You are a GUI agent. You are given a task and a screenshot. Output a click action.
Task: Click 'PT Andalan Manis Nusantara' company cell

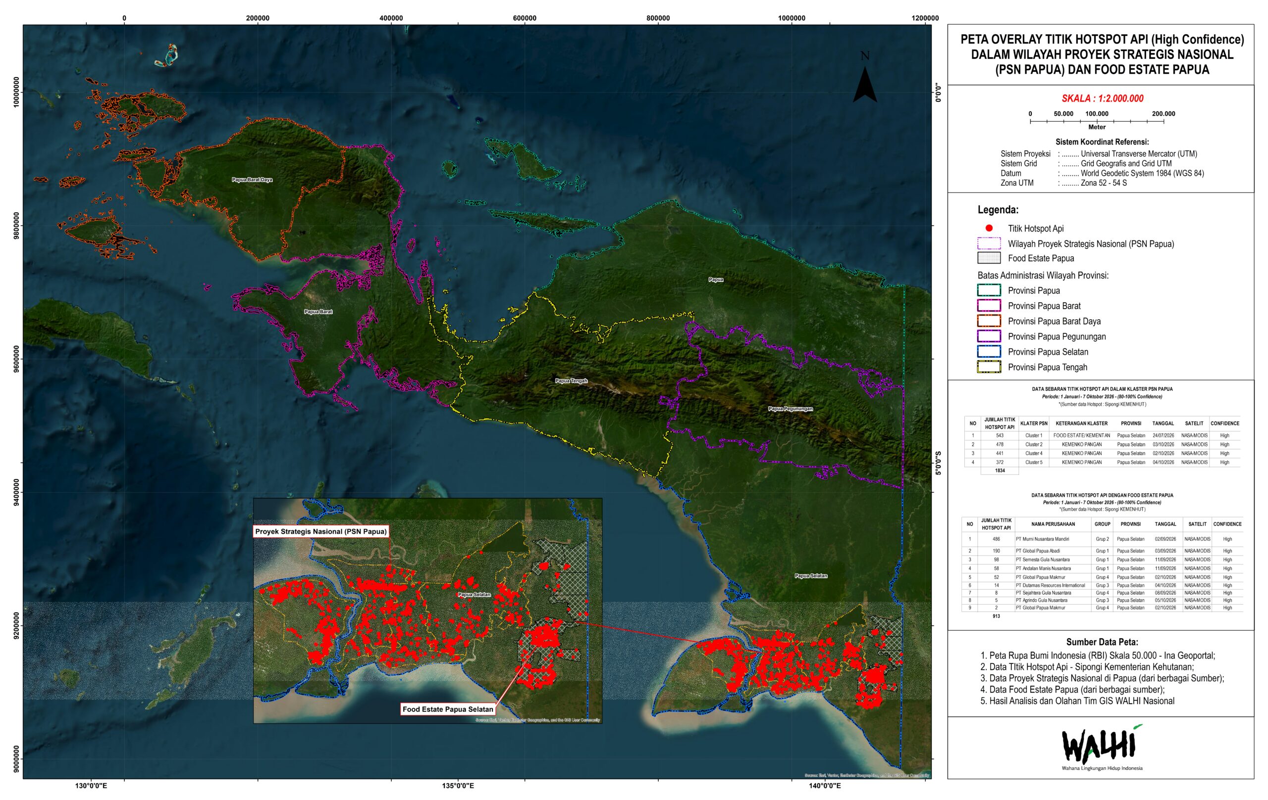tap(1043, 568)
